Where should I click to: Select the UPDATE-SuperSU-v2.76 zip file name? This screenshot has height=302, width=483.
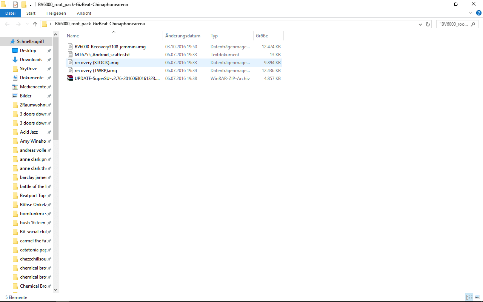click(x=117, y=79)
